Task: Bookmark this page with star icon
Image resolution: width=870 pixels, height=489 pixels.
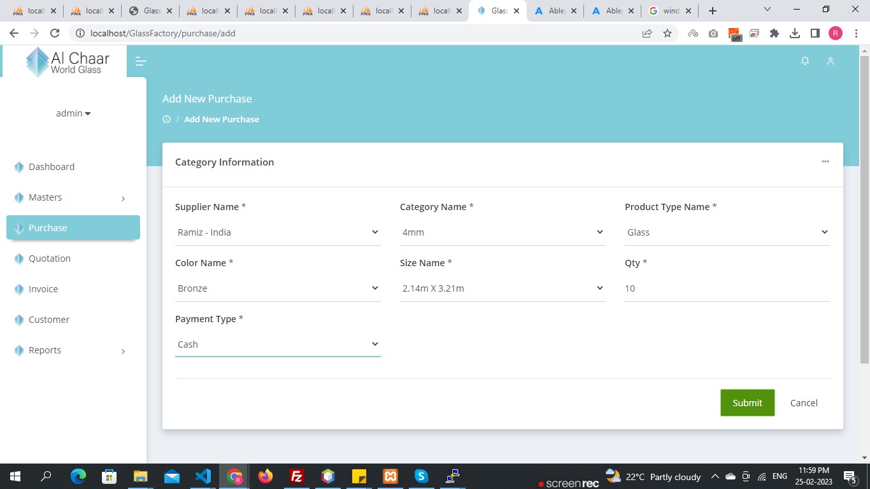Action: point(667,33)
